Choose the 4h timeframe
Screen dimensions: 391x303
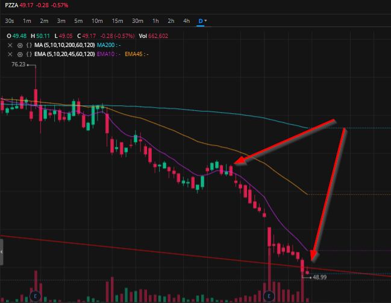tap(187, 21)
